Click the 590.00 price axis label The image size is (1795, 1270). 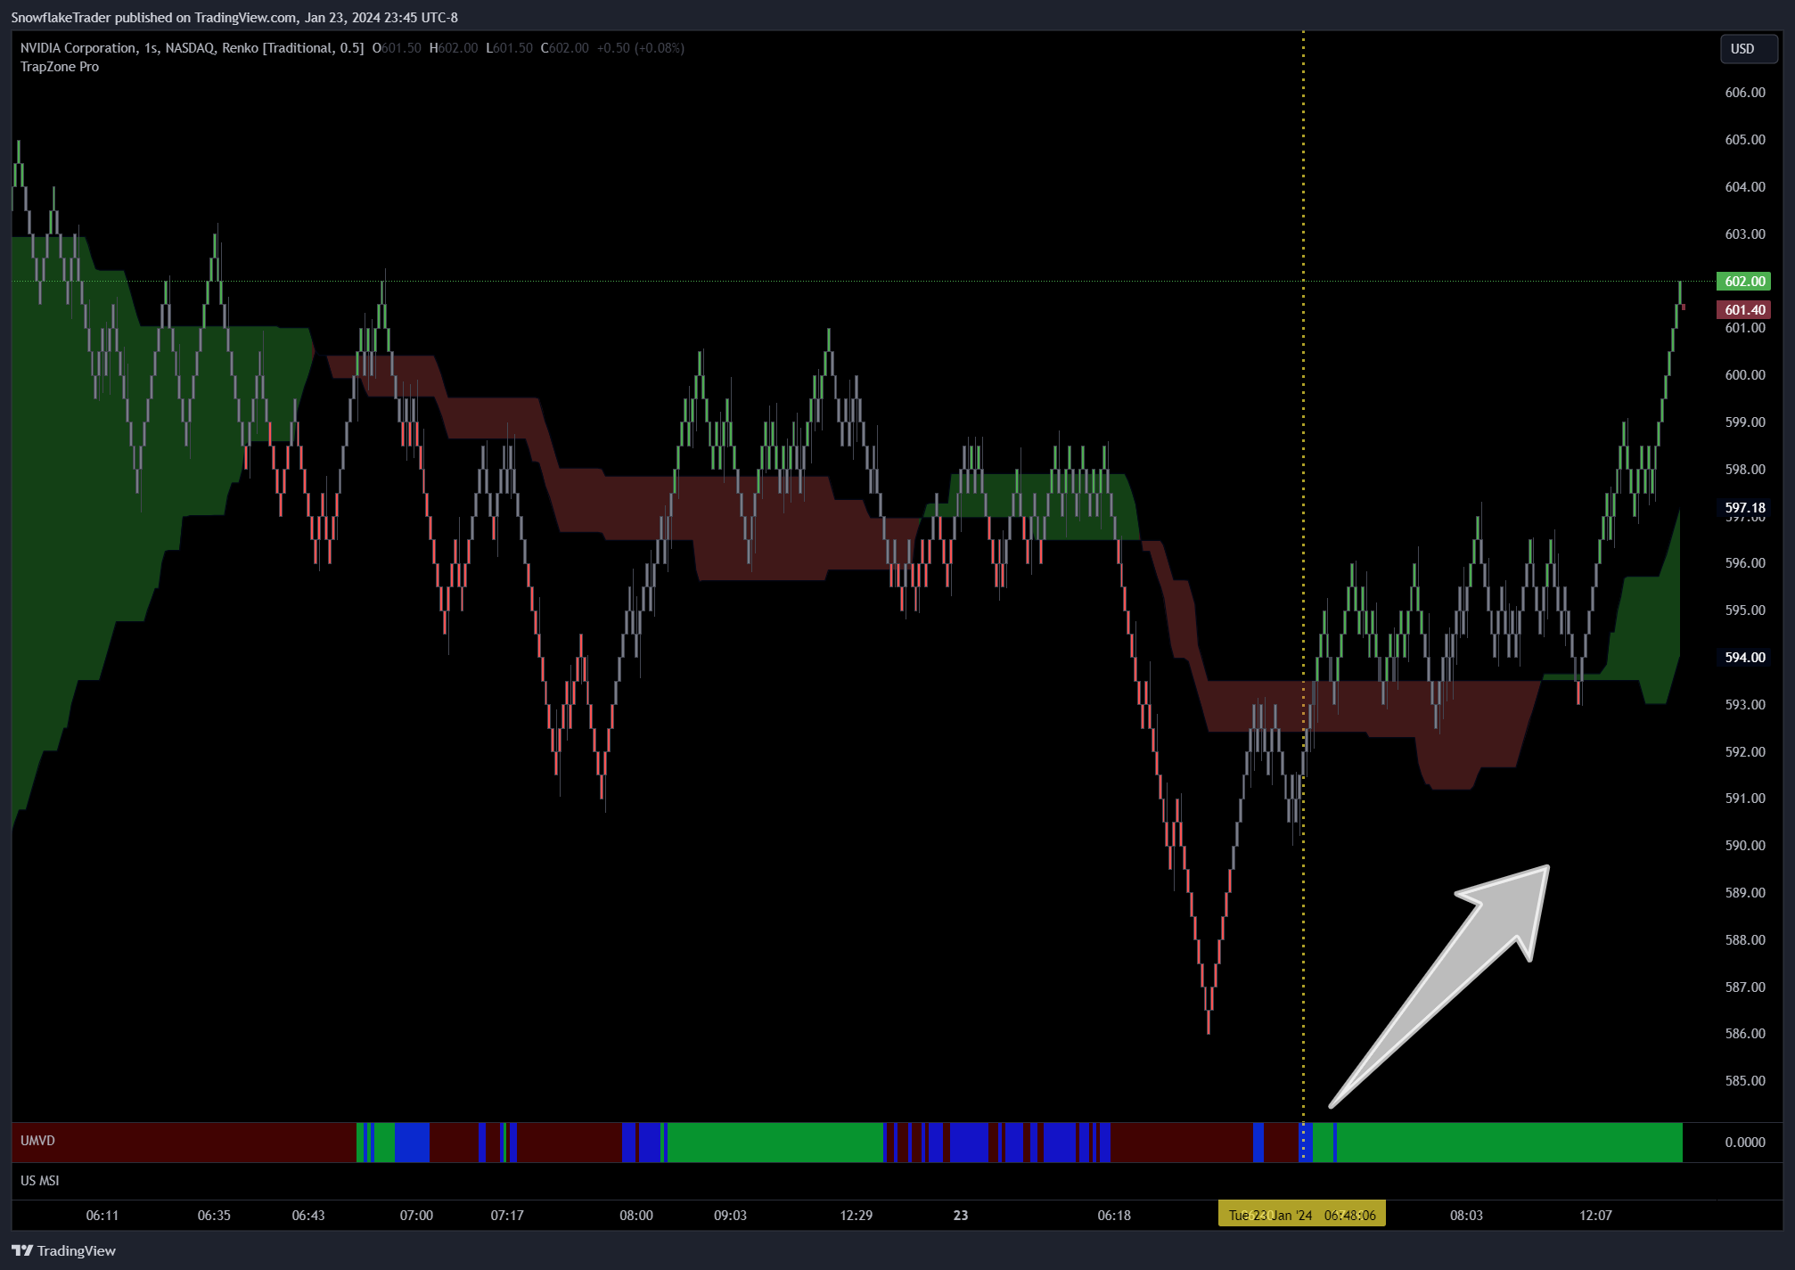click(x=1744, y=846)
